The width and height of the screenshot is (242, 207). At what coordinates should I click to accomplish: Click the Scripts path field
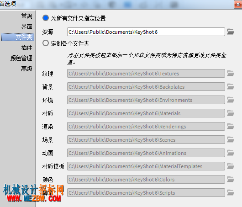click(x=146, y=193)
